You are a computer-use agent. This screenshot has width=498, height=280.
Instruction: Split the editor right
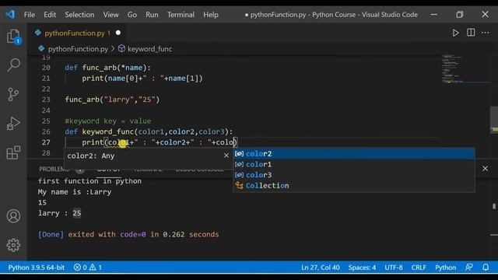point(471,33)
